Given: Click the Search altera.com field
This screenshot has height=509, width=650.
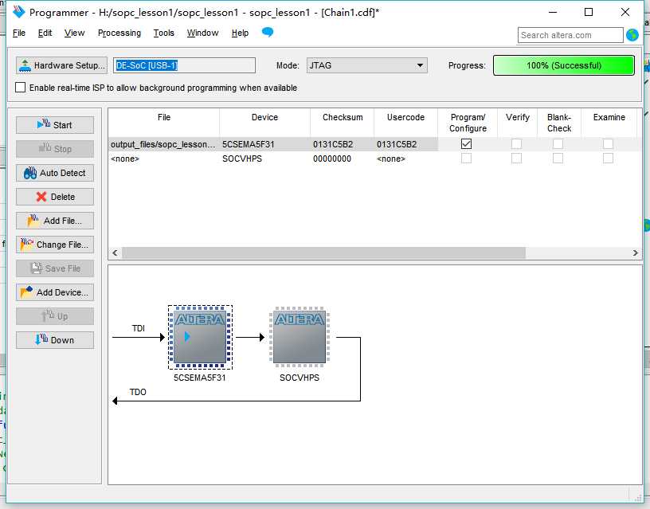Looking at the screenshot, I should click(570, 35).
